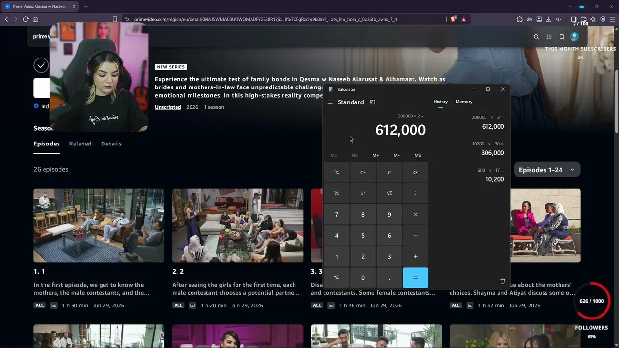Click the reciprocal 1/x key in Calculator

pos(337,193)
